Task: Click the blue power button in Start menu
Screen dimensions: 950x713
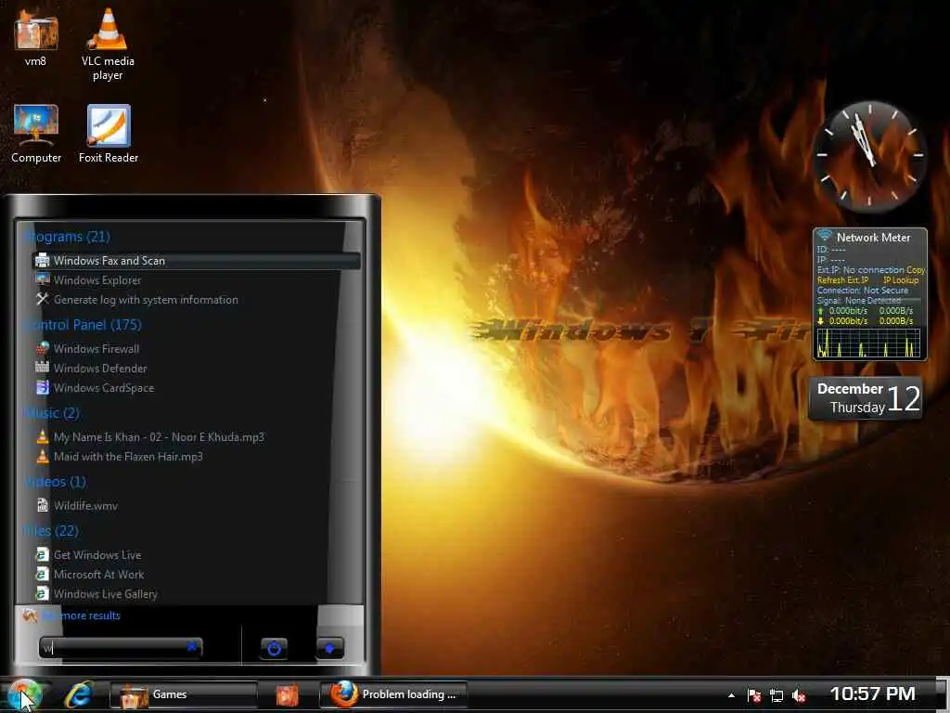Action: point(274,648)
